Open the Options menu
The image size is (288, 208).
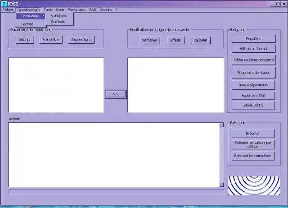click(x=106, y=10)
